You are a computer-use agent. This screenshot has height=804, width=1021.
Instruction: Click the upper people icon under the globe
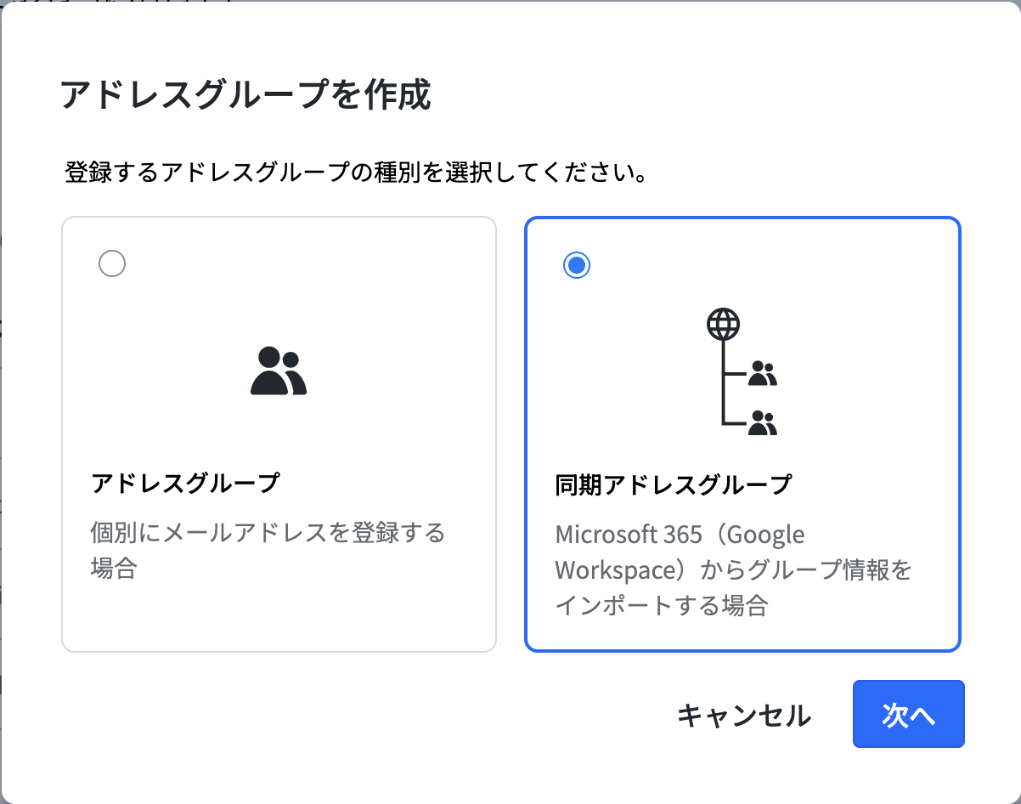coord(763,373)
